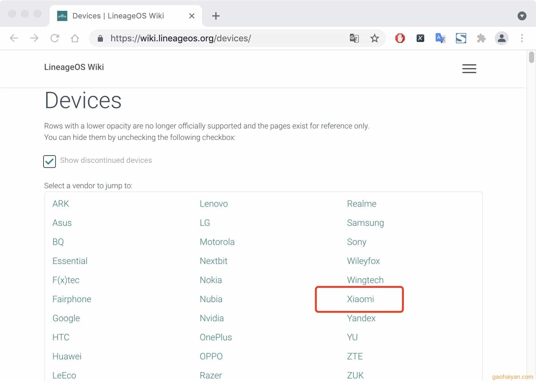
Task: Jump to the Nvidia vendor
Action: click(x=212, y=318)
